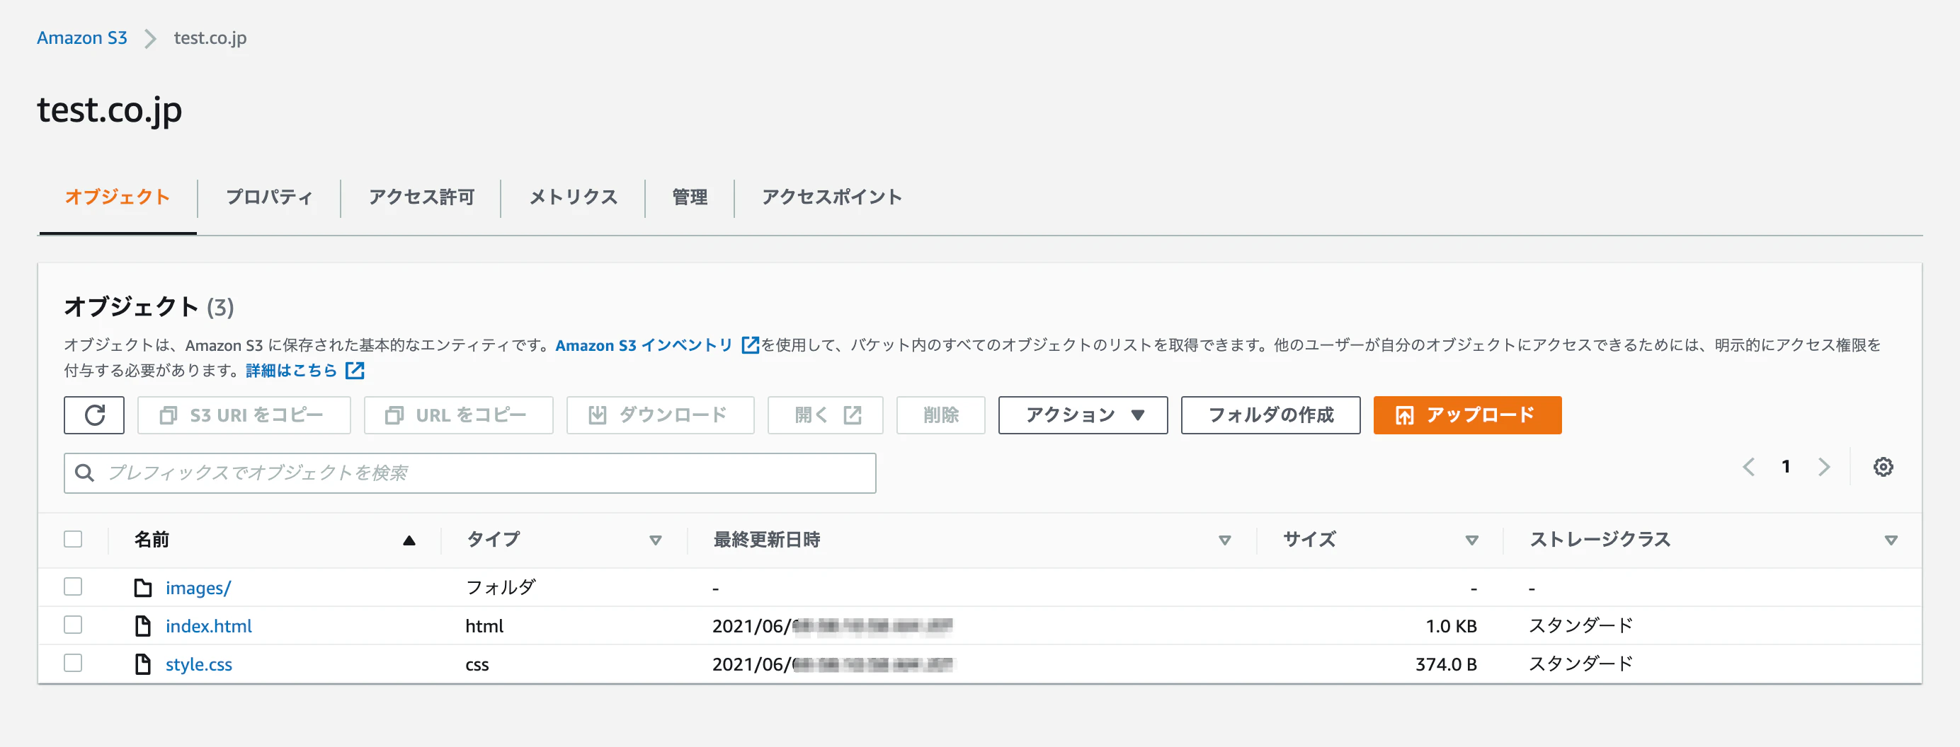Open the index.html object link
Screen dimensions: 1960x747
[208, 625]
